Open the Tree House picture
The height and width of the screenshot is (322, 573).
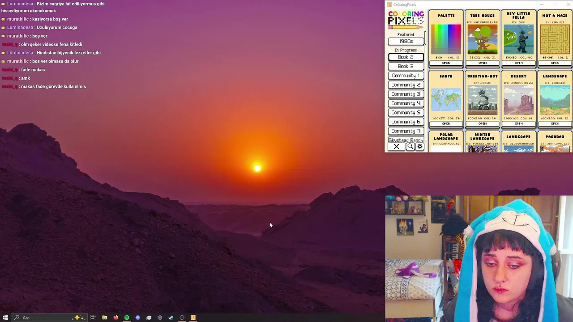[x=482, y=63]
